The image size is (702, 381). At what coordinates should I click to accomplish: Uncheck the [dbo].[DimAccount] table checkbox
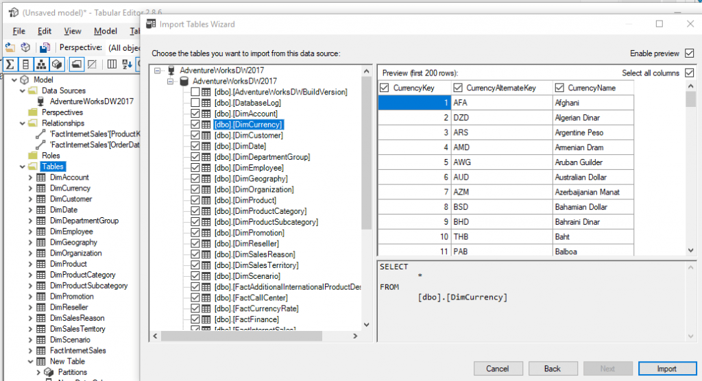(195, 114)
